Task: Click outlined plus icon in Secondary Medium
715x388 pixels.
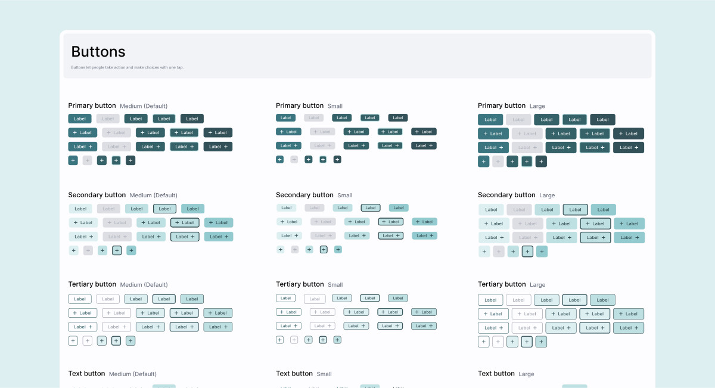Action: pos(117,250)
